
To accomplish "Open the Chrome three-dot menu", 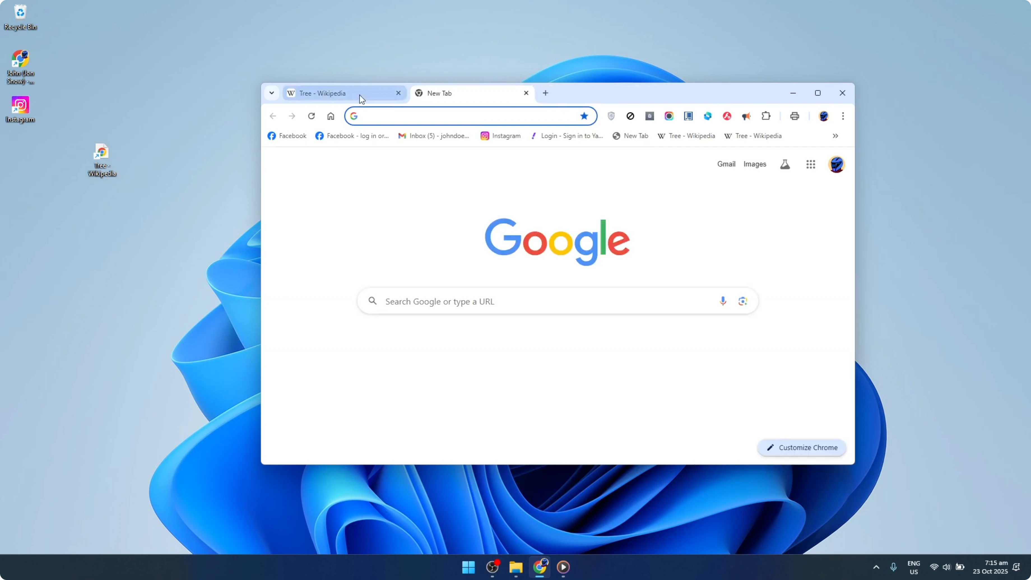I will pyautogui.click(x=843, y=116).
